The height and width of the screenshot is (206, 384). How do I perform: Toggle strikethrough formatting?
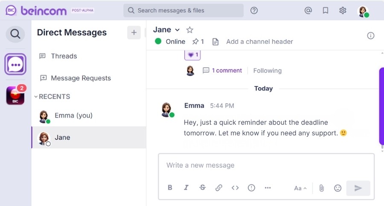203,188
